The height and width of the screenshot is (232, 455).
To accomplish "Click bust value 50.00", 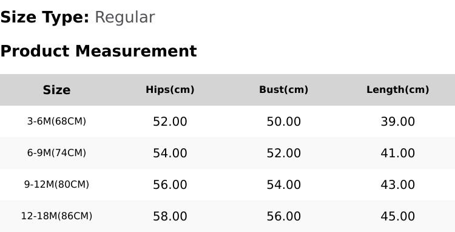I will (x=283, y=121).
